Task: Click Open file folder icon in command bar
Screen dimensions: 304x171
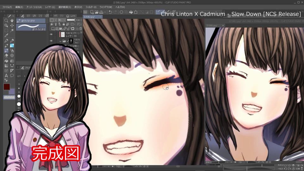Action: point(97,12)
